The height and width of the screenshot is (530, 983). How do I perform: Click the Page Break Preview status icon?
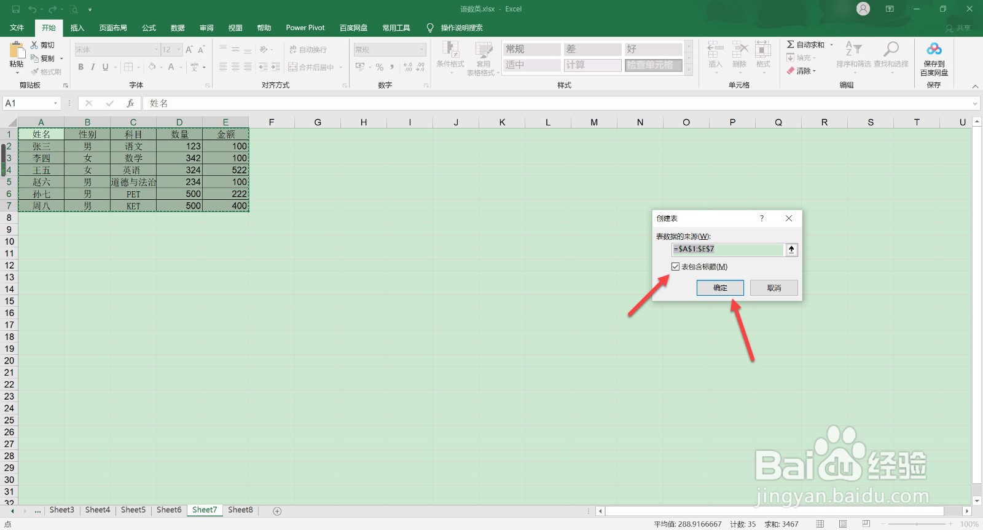866,524
